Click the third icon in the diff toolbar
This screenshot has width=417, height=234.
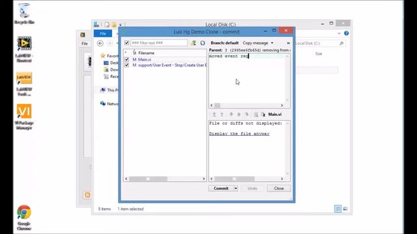(x=231, y=114)
